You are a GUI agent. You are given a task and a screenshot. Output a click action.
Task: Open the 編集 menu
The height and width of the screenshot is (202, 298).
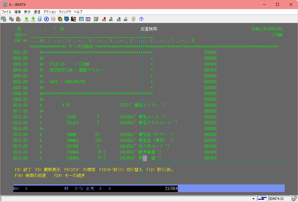pyautogui.click(x=17, y=12)
